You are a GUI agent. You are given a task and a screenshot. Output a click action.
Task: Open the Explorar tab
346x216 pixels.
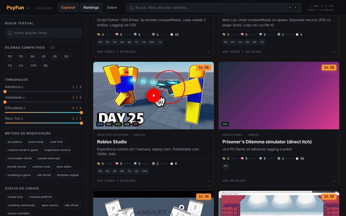68,7
